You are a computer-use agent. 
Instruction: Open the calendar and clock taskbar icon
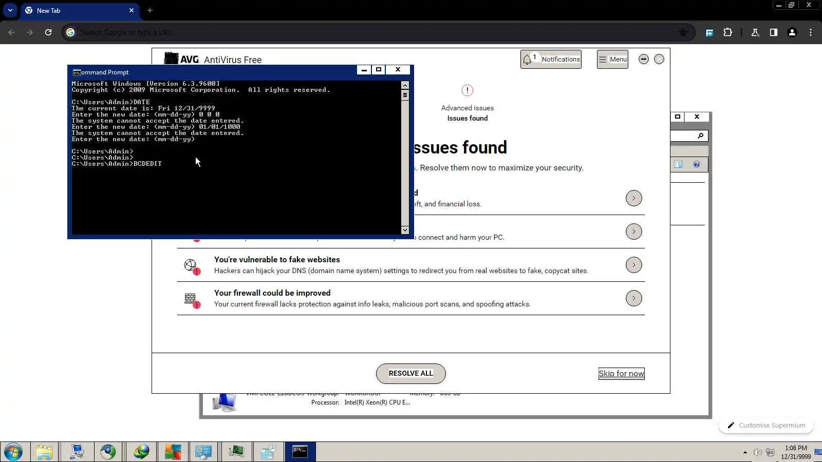pyautogui.click(x=268, y=452)
